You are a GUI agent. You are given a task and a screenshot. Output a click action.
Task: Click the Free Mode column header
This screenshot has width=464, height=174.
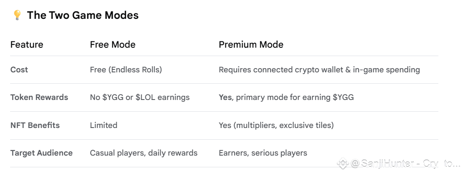(113, 44)
